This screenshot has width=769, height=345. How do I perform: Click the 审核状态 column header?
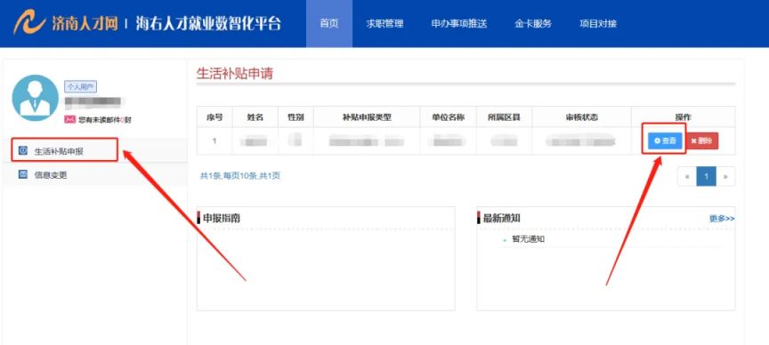coord(581,117)
